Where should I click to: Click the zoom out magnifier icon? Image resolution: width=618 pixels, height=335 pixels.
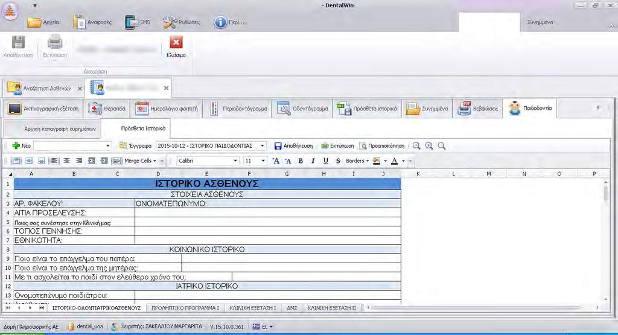[x=416, y=146]
